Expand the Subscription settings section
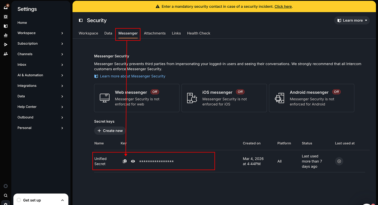 point(40,44)
